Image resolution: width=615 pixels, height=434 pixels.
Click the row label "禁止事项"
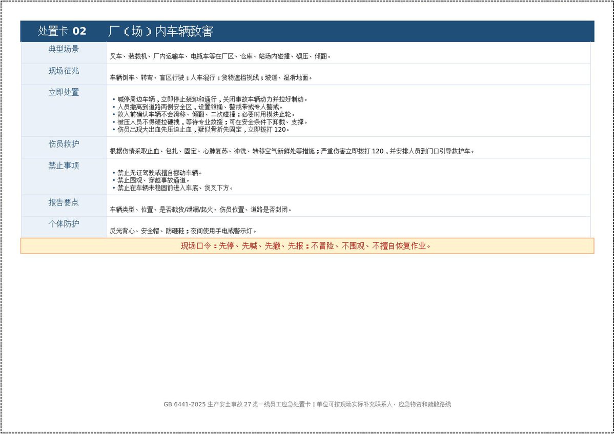point(64,166)
